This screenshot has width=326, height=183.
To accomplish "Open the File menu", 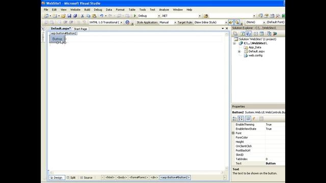I will coord(46,10).
